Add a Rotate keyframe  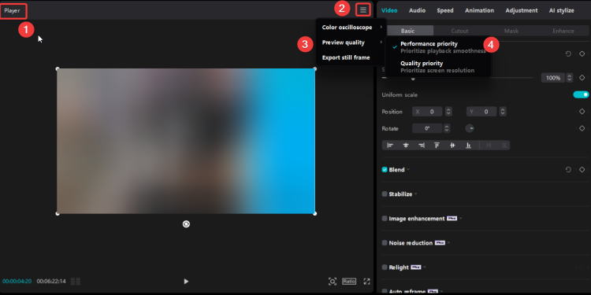(582, 128)
